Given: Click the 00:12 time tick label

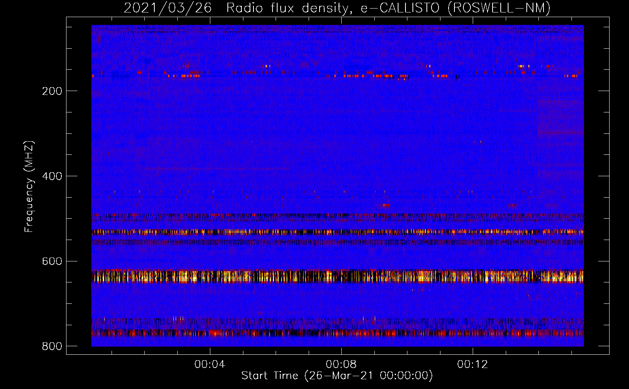Looking at the screenshot, I should click(473, 364).
